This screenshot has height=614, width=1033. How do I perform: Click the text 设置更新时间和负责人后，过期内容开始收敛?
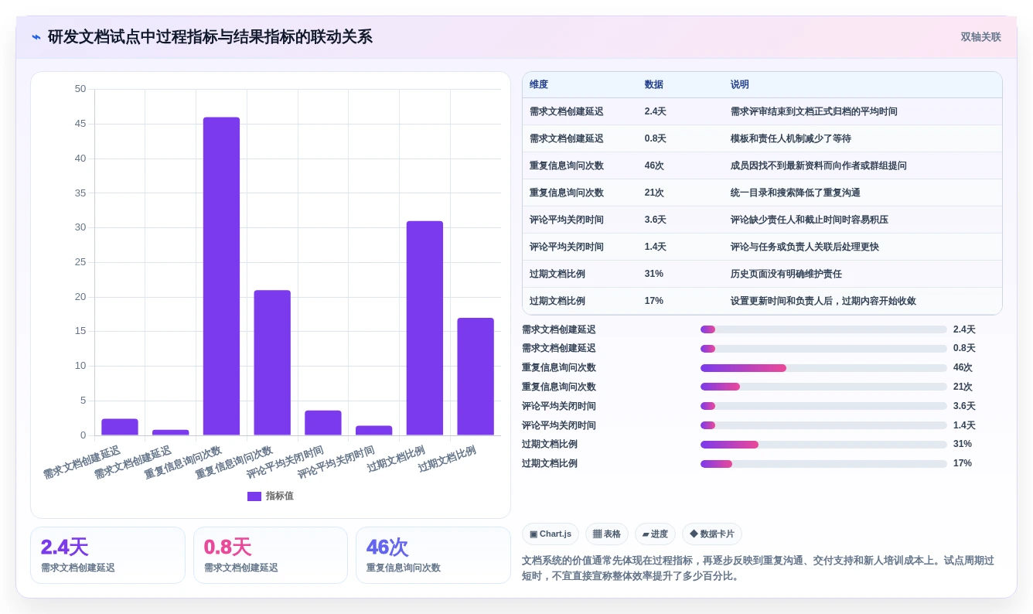click(x=823, y=302)
